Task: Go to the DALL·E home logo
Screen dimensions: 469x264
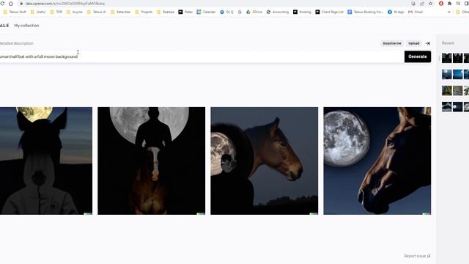Action: click(4, 26)
